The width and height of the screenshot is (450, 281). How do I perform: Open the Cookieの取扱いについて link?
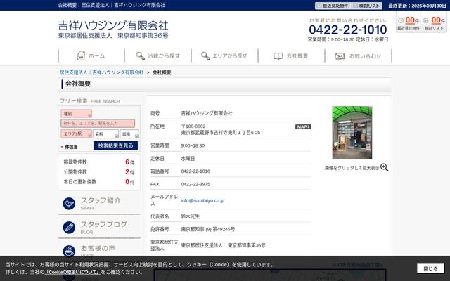tap(73, 272)
